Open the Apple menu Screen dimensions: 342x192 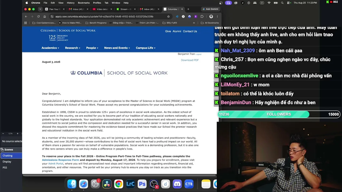coord(26,3)
